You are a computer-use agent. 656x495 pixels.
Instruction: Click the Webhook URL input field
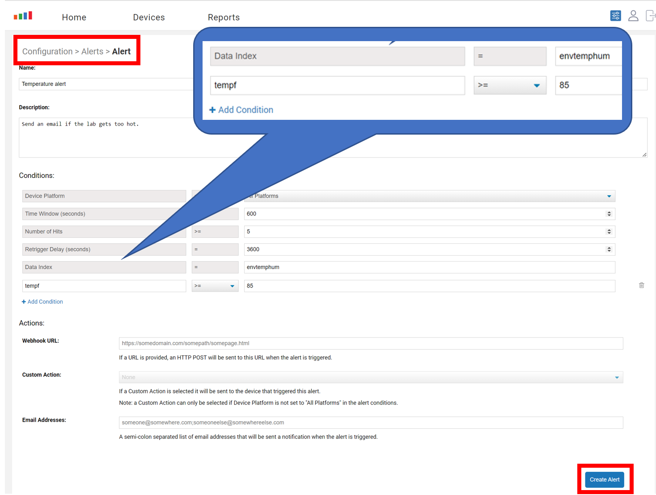[371, 343]
